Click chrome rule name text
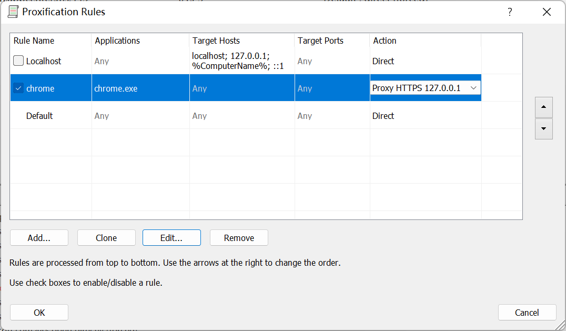 [x=41, y=88]
